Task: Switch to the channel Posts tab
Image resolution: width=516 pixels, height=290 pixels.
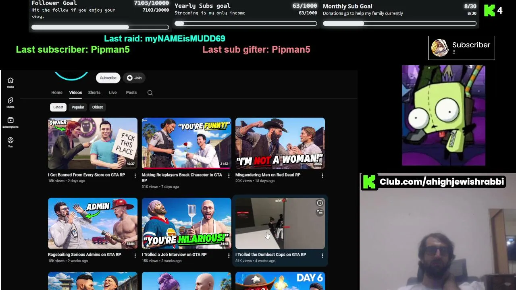Action: click(x=131, y=93)
